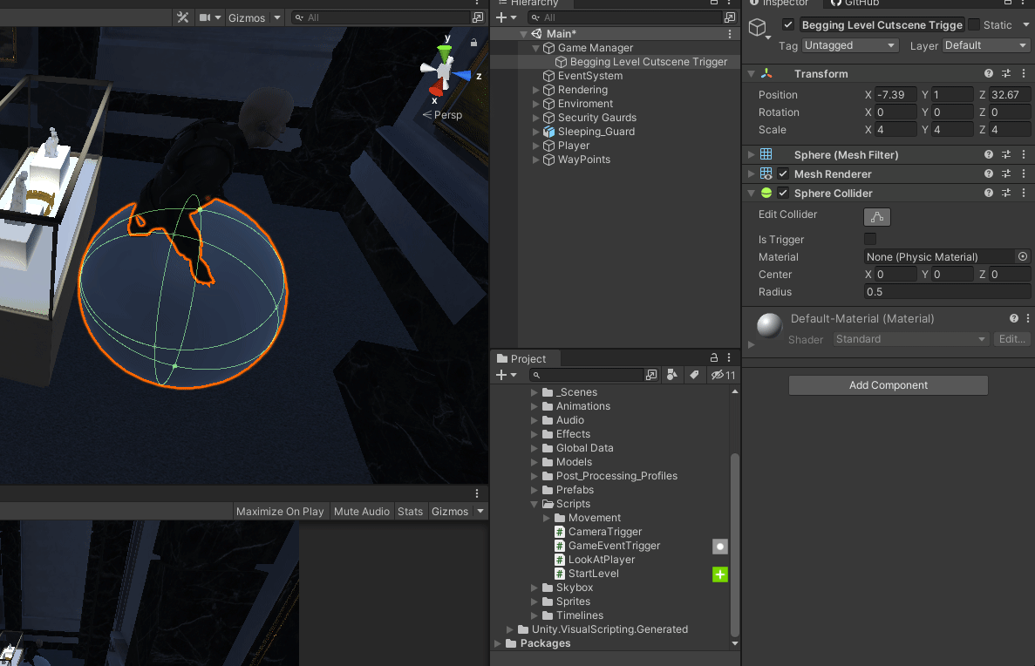Open the Tag dropdown showing Untagged
This screenshot has height=666, width=1035.
[x=849, y=45]
